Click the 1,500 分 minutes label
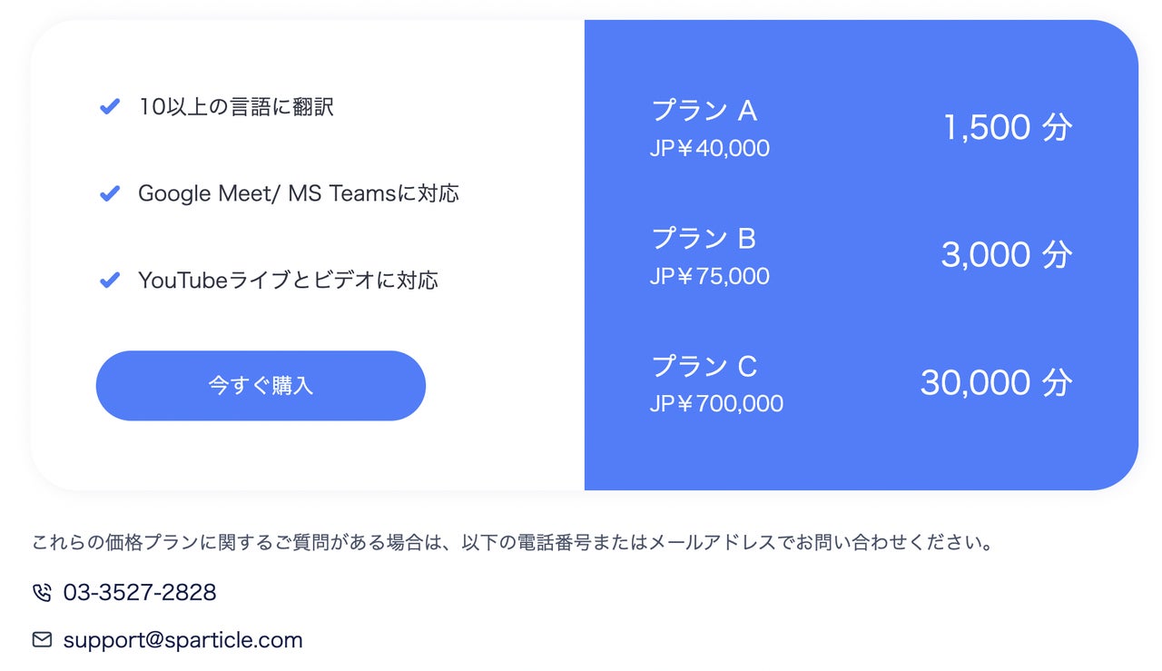This screenshot has width=1162, height=671. click(x=1009, y=128)
